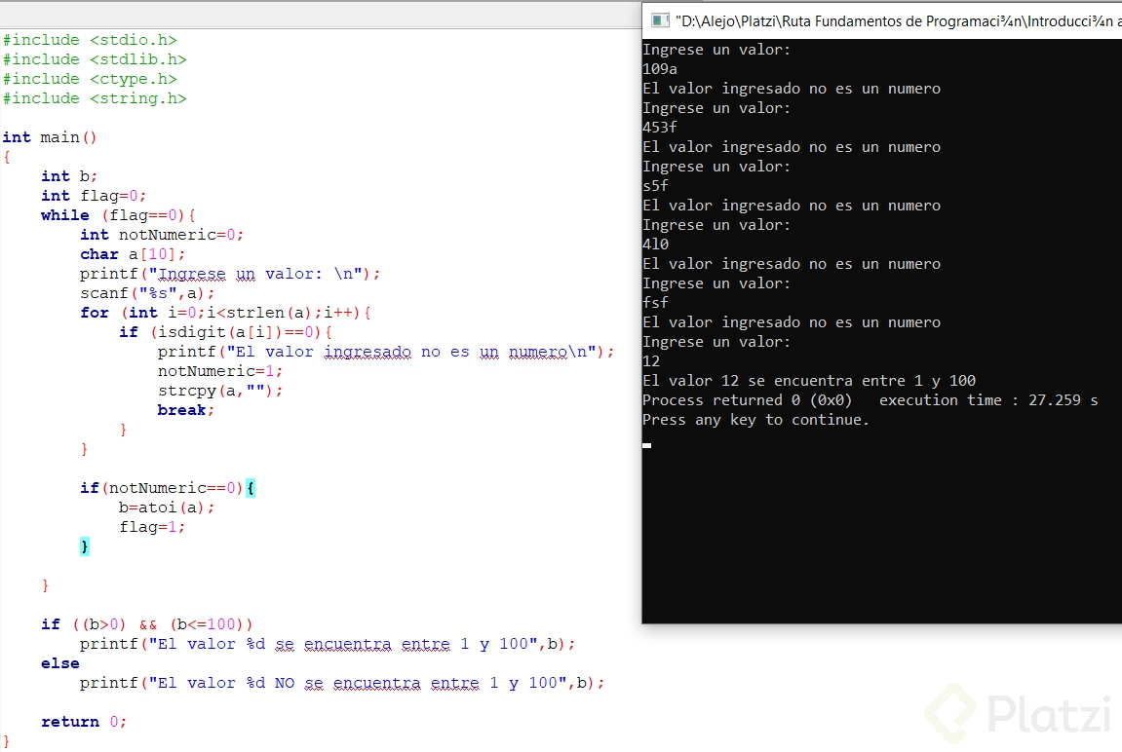Click the console window icon in title bar
1122x752 pixels.
coord(660,20)
